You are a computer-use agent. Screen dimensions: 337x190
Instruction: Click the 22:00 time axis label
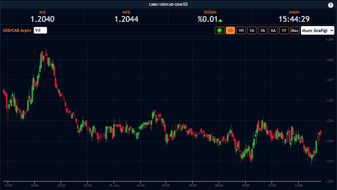click(x=88, y=185)
